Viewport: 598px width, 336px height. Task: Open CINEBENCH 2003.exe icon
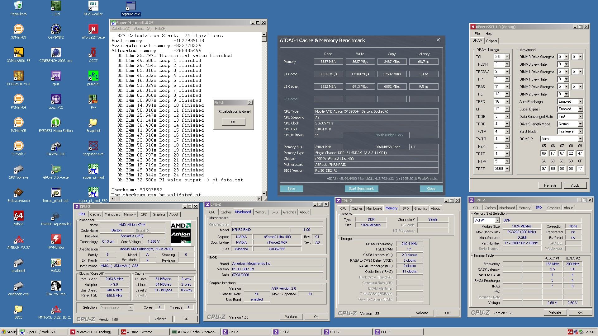coord(56,55)
